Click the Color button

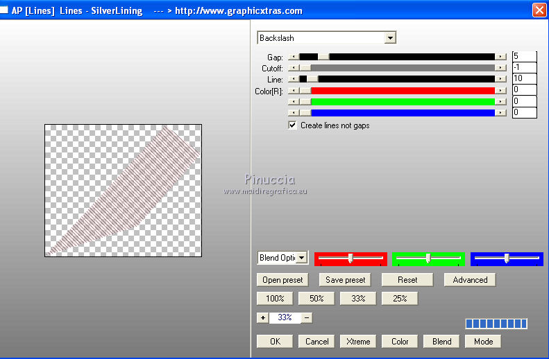pos(400,342)
